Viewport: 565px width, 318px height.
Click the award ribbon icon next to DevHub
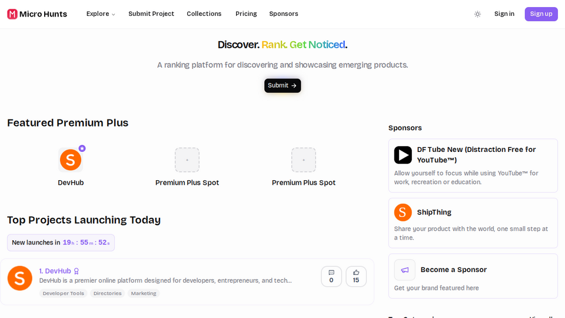77,271
